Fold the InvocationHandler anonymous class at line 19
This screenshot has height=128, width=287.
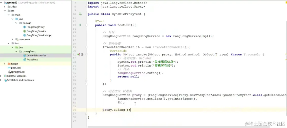86,47
